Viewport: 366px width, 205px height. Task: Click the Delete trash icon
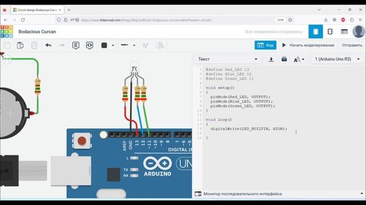point(34,45)
